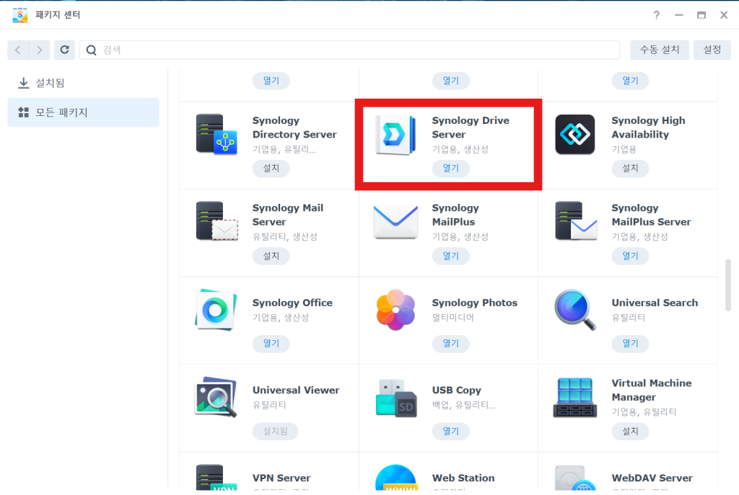This screenshot has height=495, width=739.
Task: Go back with the left arrow button
Action: pyautogui.click(x=18, y=50)
